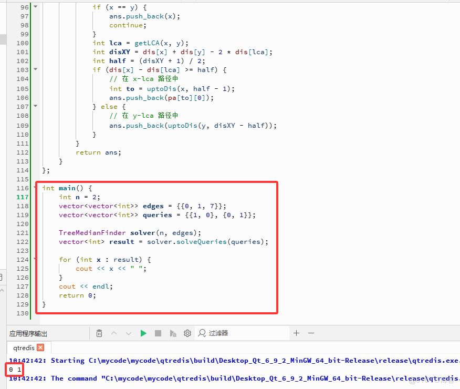The image size is (460, 389).
Task: Place cursor on 'return ans;' line
Action: (98, 152)
